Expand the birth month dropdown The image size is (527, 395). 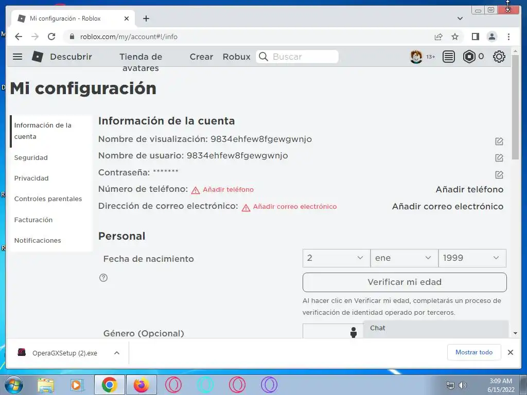405,258
